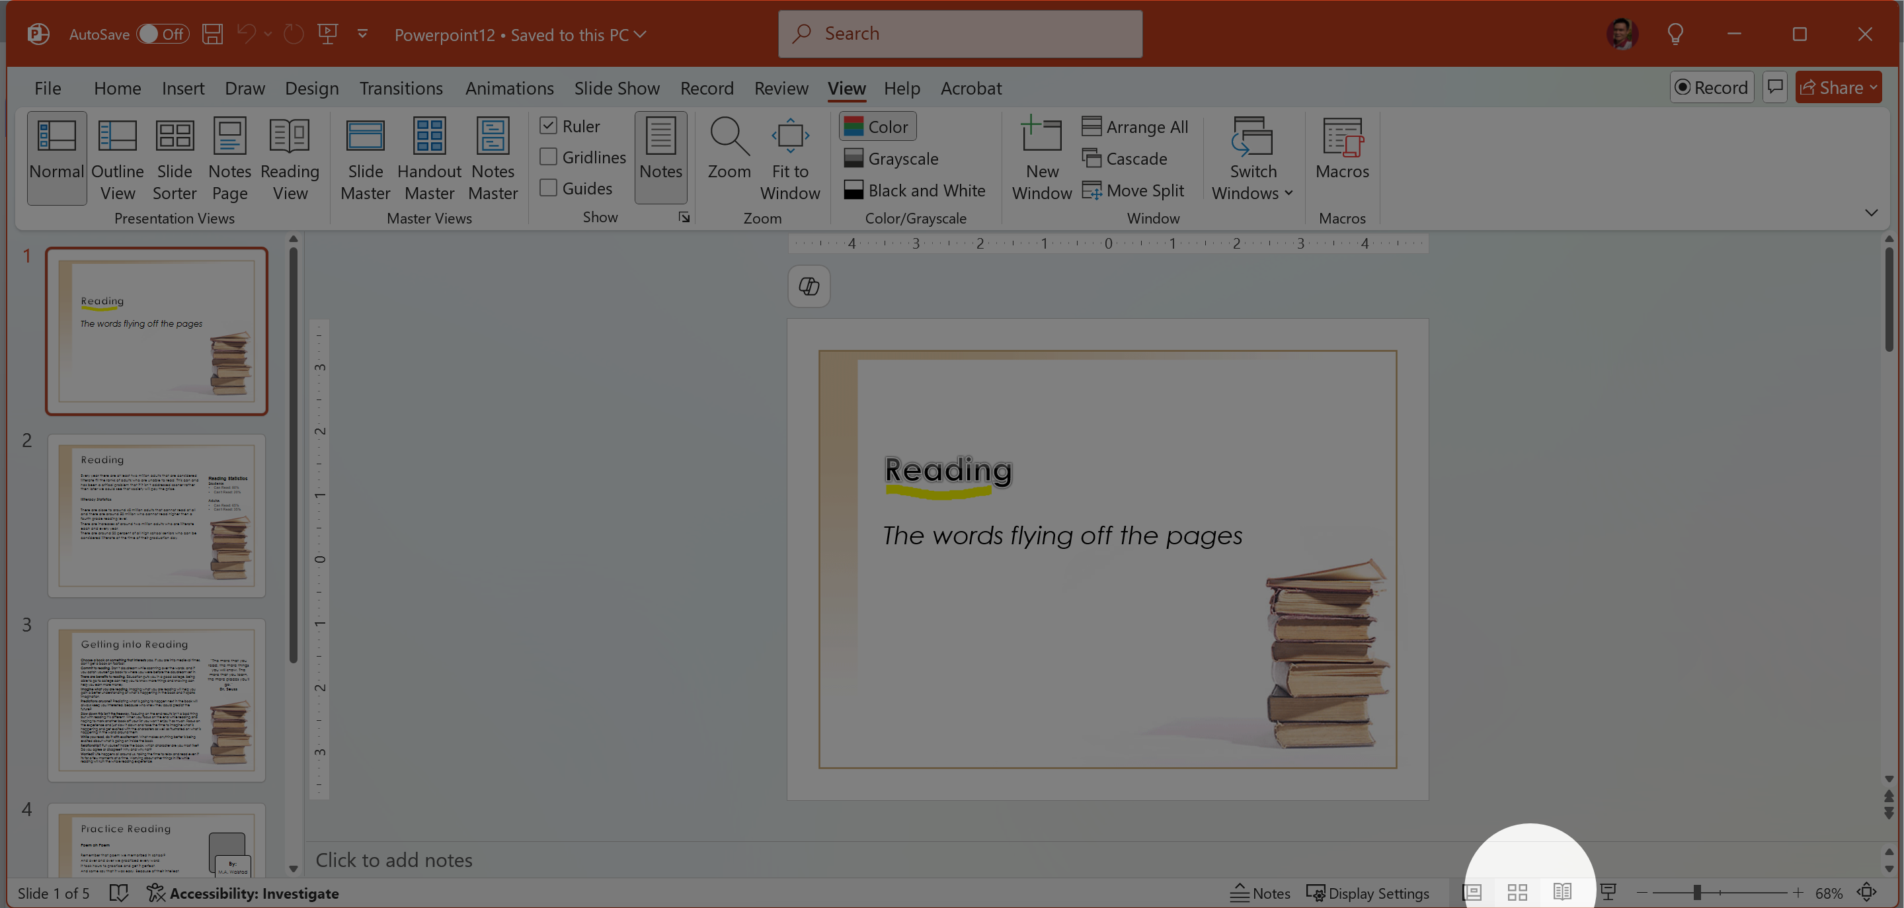Adjust the zoom slider in status bar

pyautogui.click(x=1697, y=893)
